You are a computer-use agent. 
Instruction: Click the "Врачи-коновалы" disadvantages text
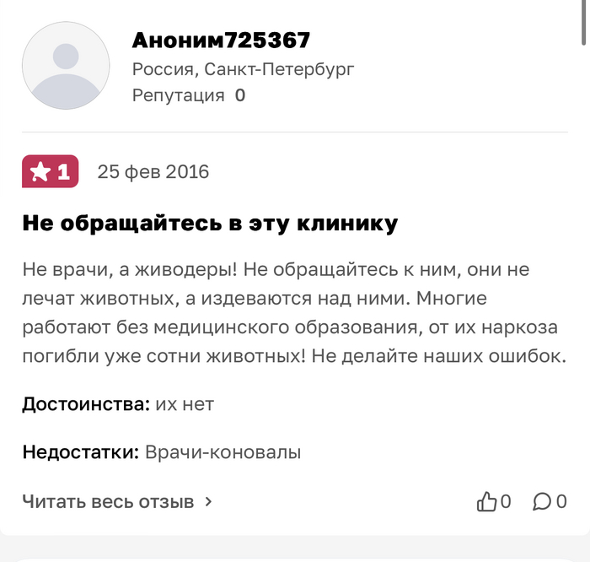click(x=223, y=453)
